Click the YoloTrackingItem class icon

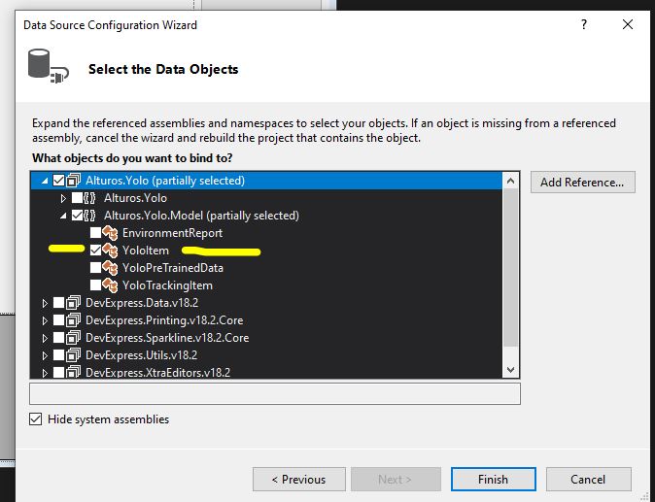click(110, 285)
